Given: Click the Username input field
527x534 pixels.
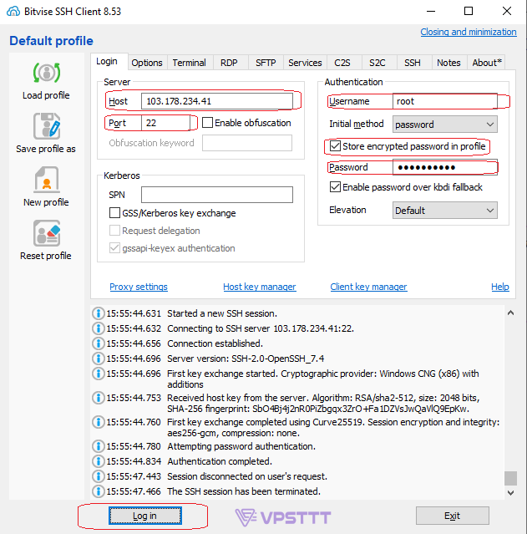Looking at the screenshot, I should pos(444,101).
